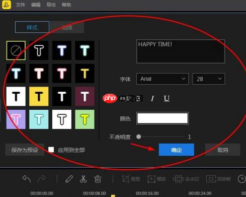This screenshot has height=197, width=246.
Task: Select the scissors split tool
Action: coord(83,179)
